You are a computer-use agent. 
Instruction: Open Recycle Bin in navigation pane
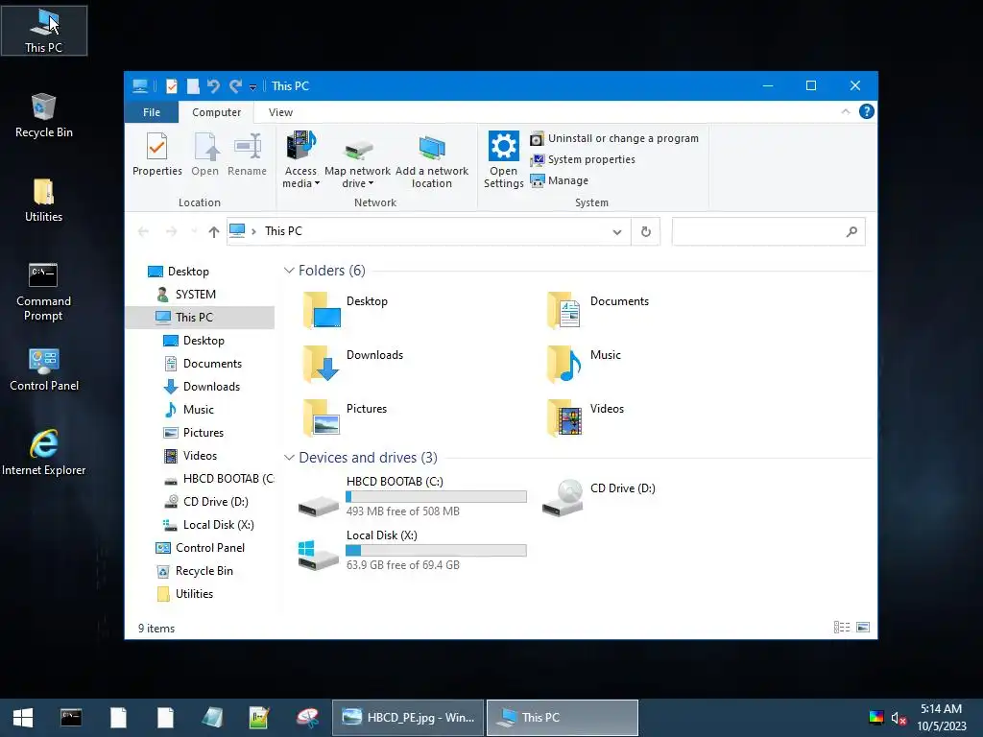click(204, 571)
